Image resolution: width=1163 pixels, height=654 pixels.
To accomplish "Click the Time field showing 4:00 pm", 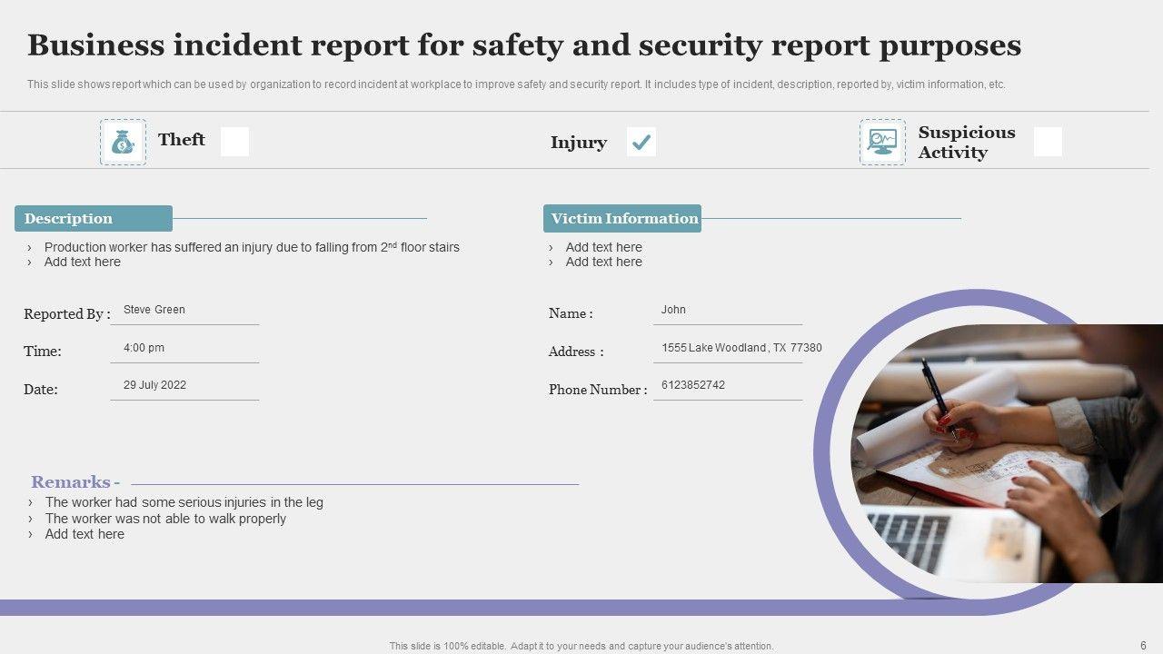I will (x=144, y=348).
